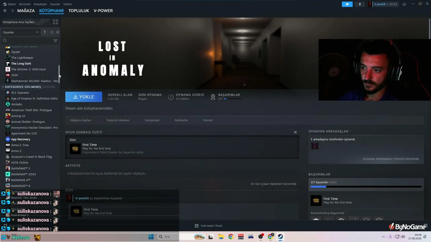
Task: Click the friend avatar who played
Action: click(x=314, y=146)
